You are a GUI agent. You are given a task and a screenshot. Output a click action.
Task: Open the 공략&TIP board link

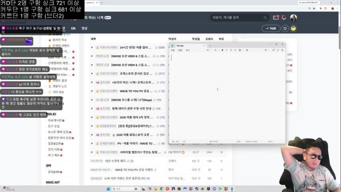tap(54, 172)
